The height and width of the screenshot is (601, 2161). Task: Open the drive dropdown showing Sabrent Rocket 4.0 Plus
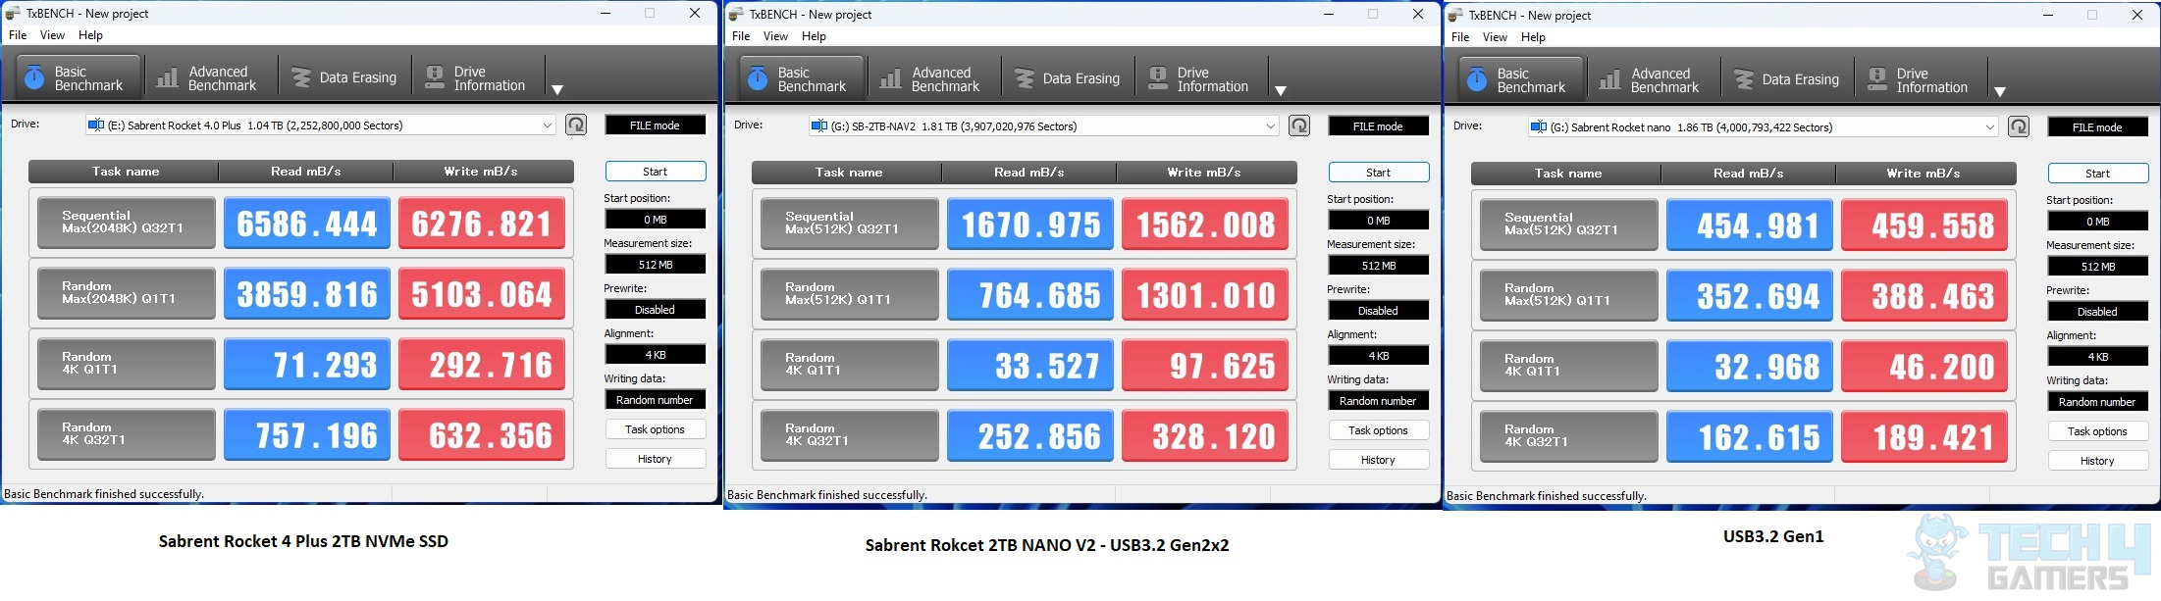(321, 125)
